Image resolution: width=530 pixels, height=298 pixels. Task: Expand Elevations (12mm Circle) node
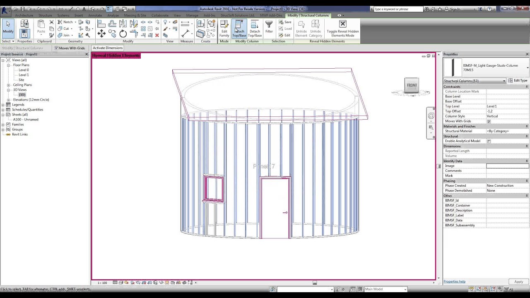pyautogui.click(x=8, y=100)
